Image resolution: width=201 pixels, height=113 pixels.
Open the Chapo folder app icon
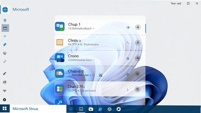point(60,73)
